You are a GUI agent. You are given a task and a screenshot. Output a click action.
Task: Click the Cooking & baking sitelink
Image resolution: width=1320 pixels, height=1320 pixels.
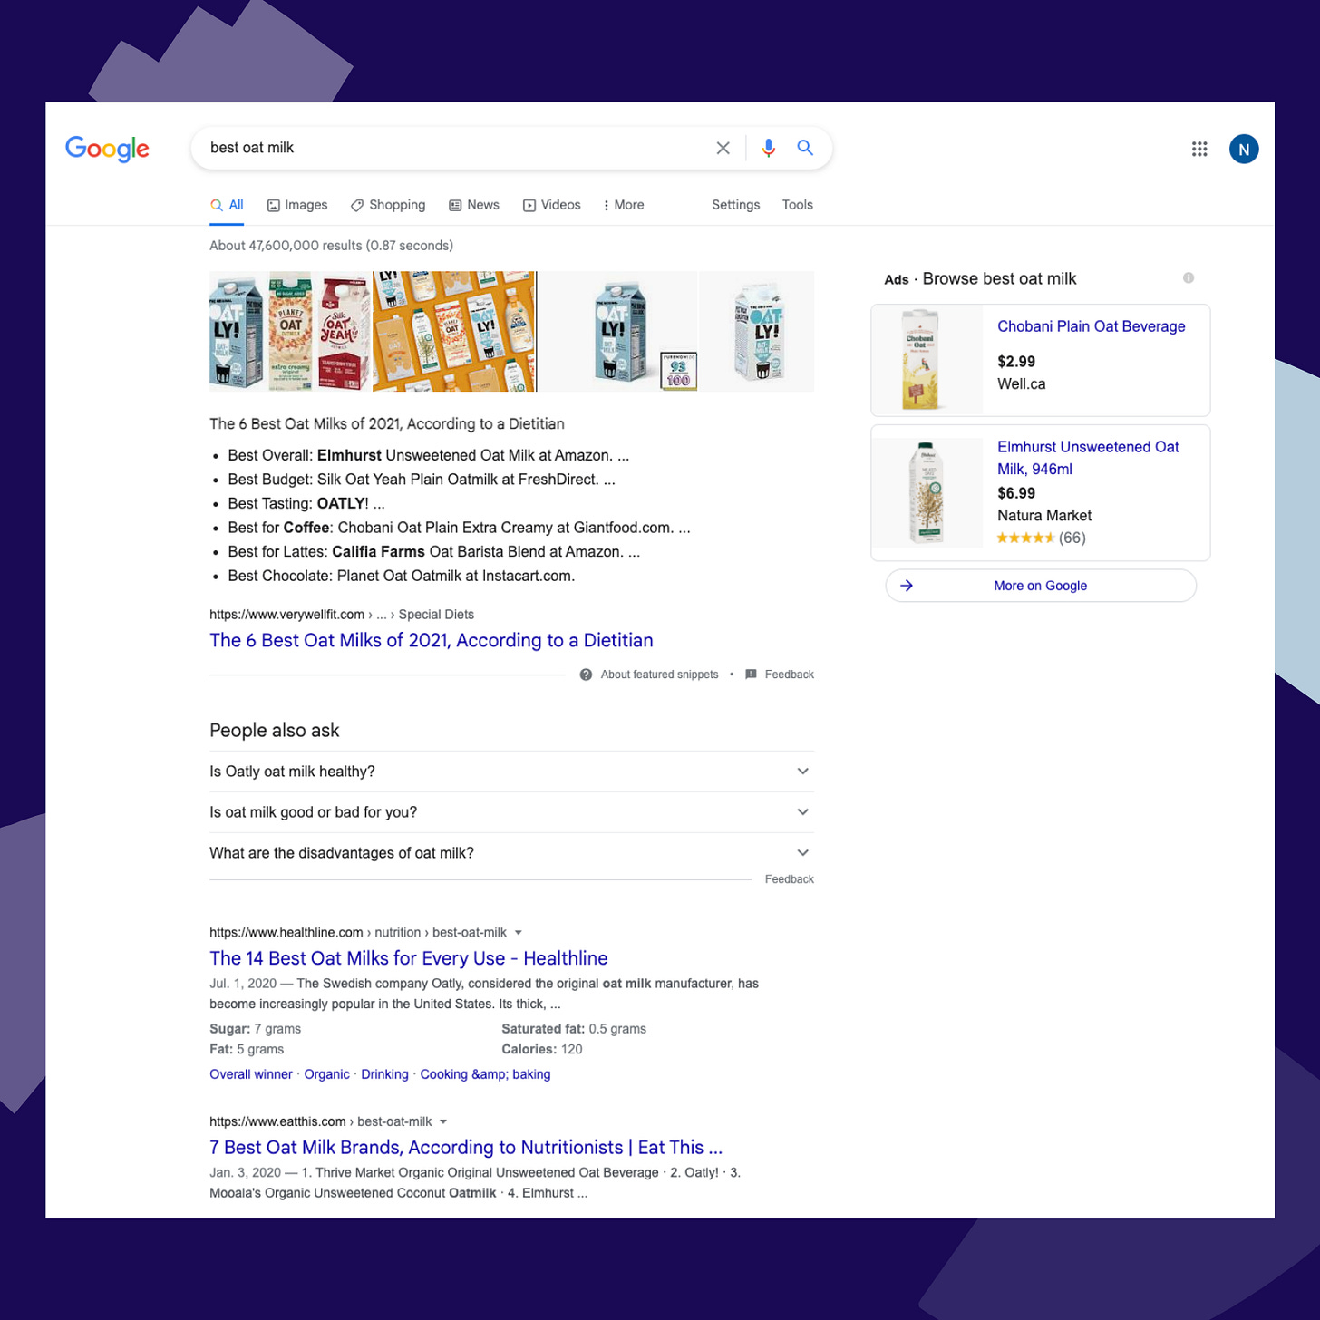[485, 1074]
